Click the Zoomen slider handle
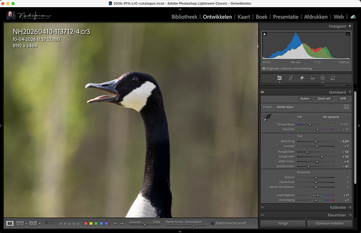Image resolution: width=361 pixels, height=233 pixels. 145,225
